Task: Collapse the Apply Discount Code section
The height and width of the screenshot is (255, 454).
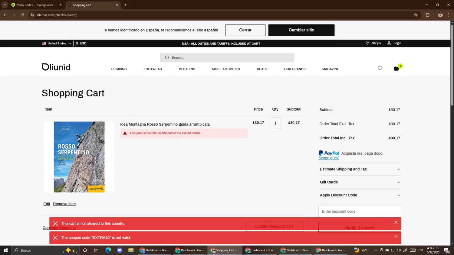Action: click(360, 195)
